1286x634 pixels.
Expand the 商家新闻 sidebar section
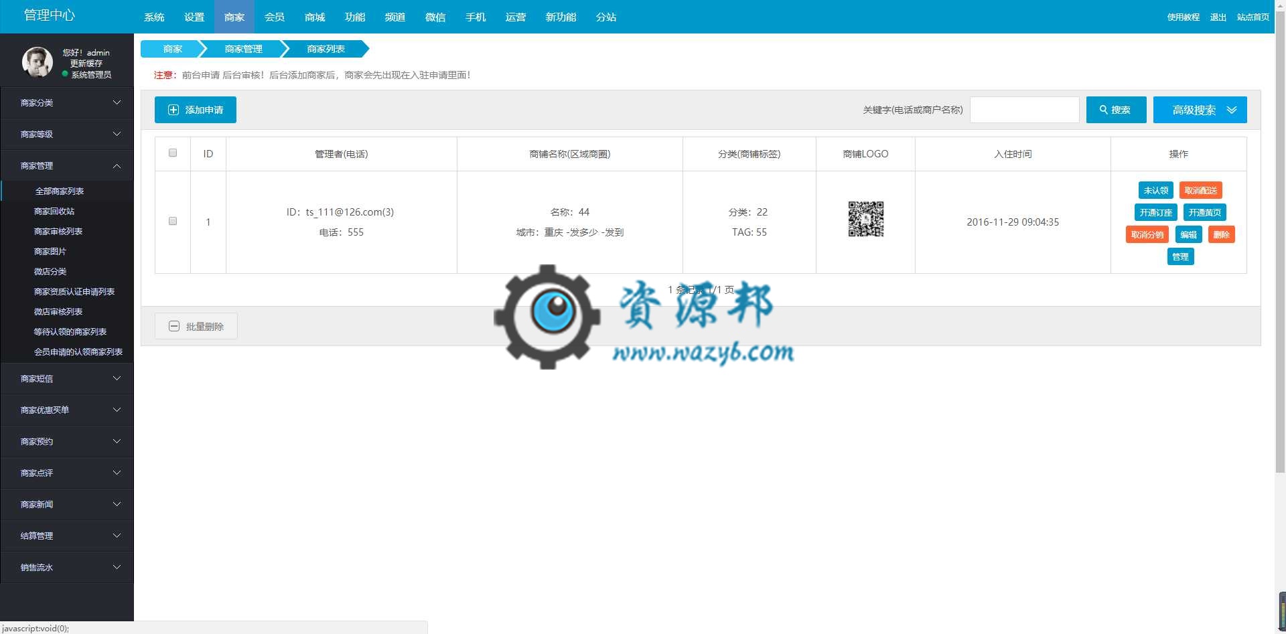[x=67, y=504]
